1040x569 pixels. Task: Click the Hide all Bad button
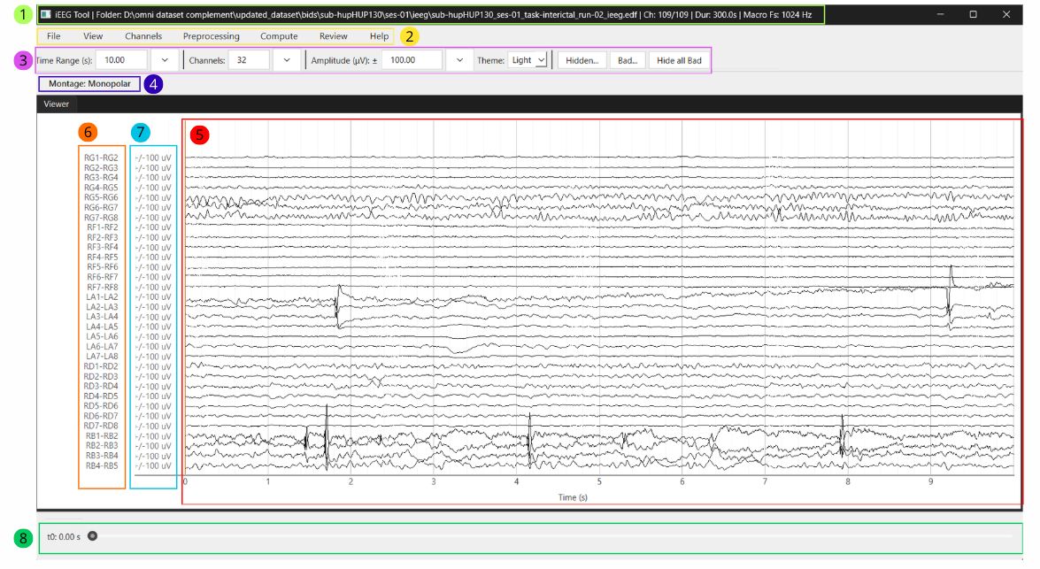679,60
